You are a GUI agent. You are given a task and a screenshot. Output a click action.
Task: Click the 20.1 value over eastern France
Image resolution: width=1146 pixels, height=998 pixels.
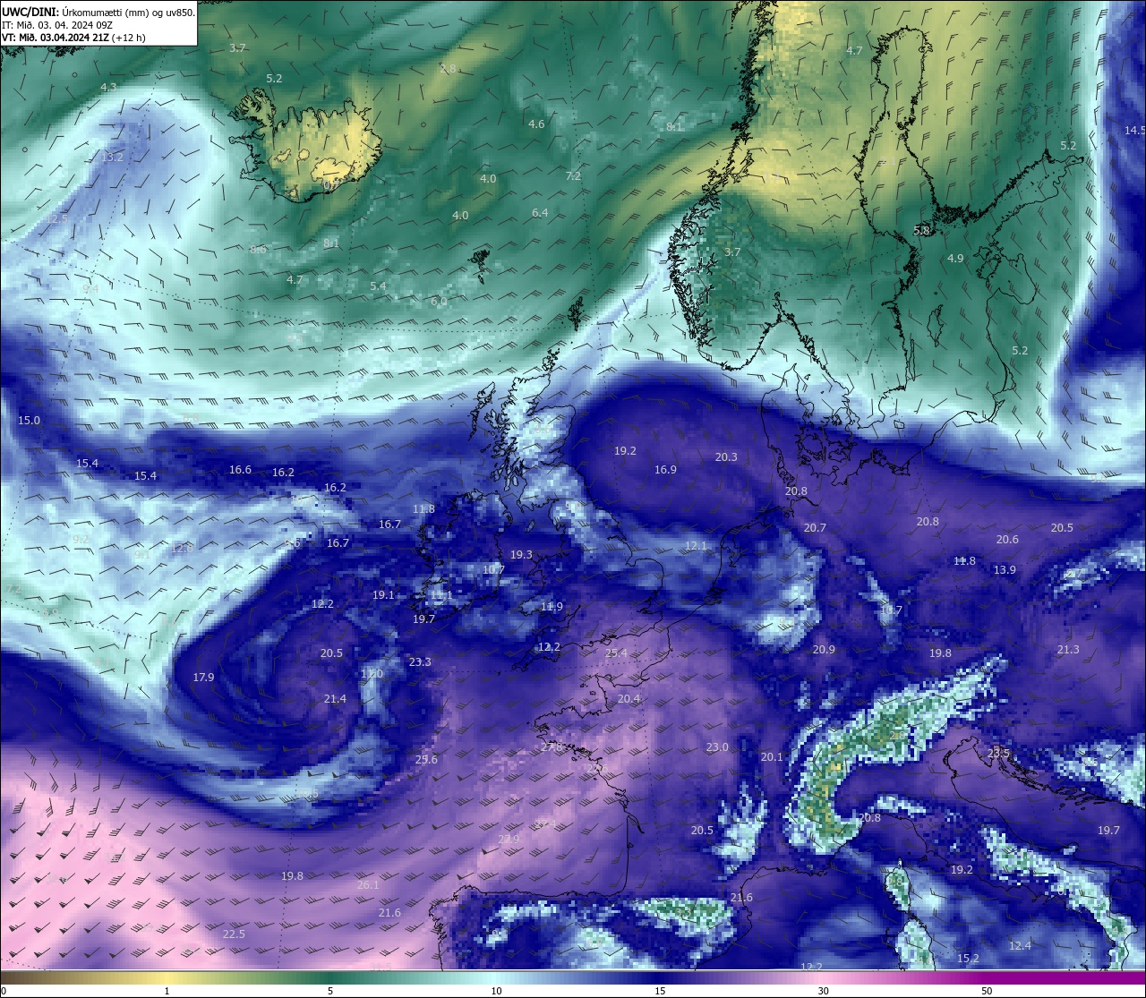(772, 756)
